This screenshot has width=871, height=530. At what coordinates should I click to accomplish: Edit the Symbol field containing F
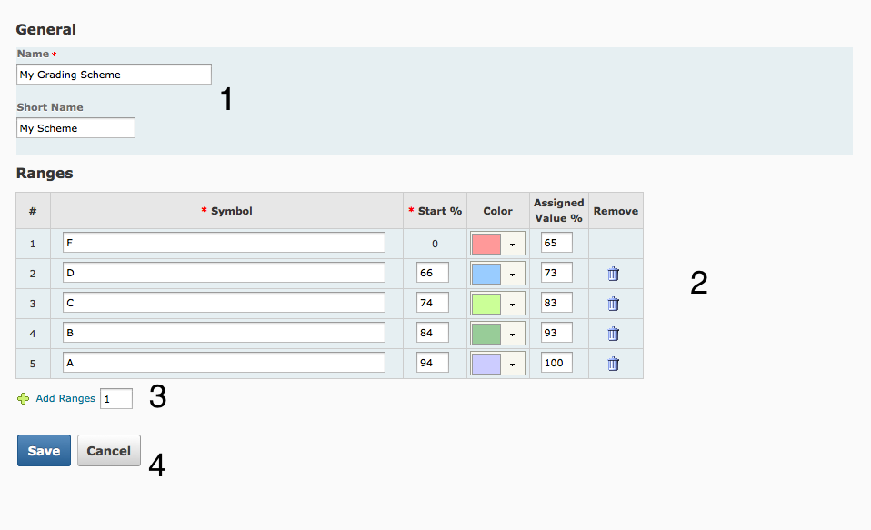point(224,243)
